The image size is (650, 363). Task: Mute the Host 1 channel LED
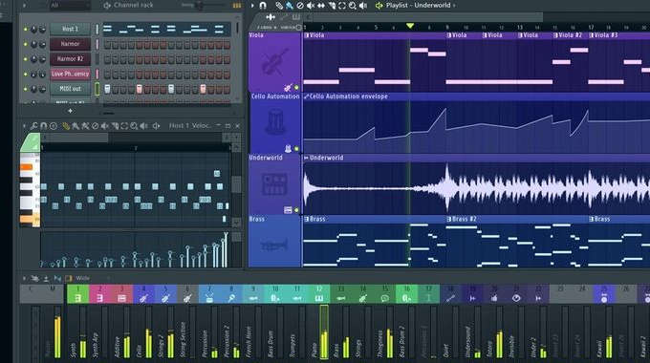click(x=25, y=30)
